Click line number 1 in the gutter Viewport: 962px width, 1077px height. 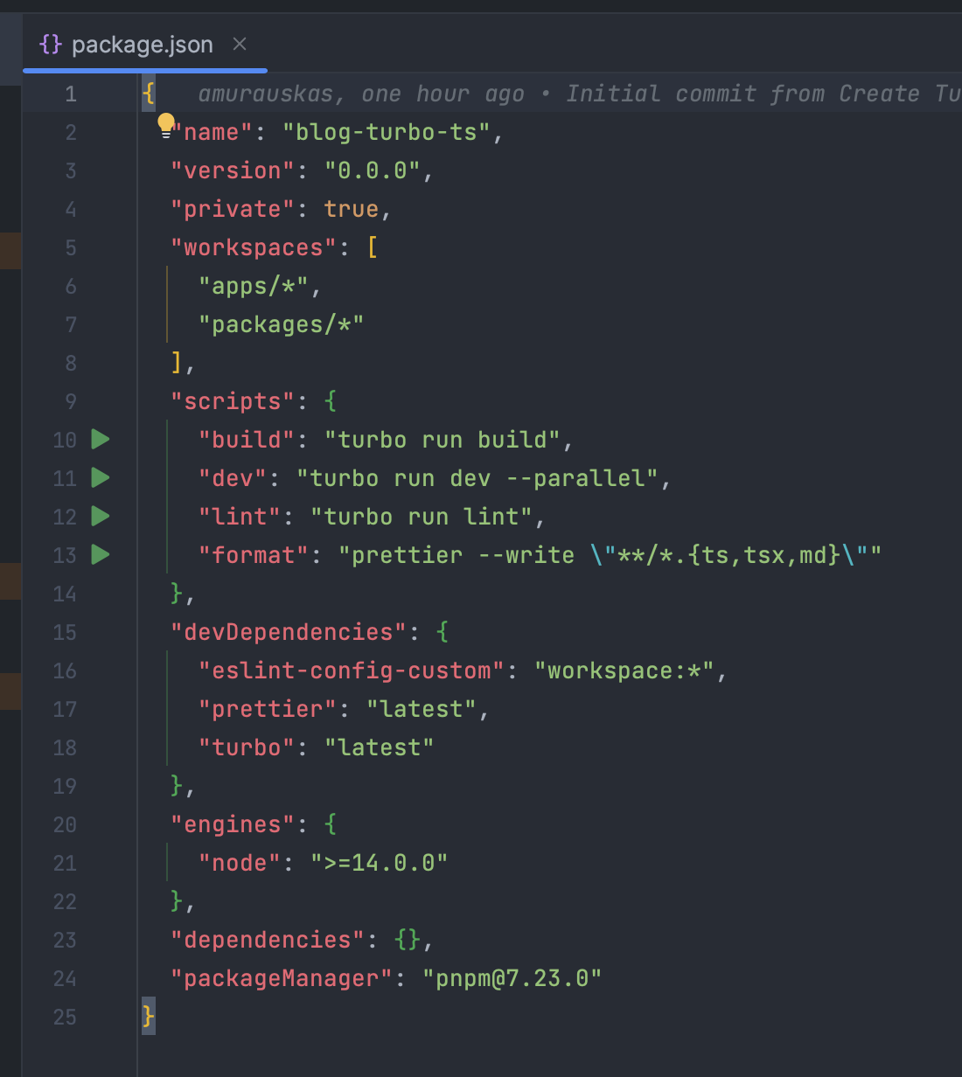point(70,94)
